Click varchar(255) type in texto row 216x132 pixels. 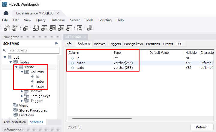[123, 68]
